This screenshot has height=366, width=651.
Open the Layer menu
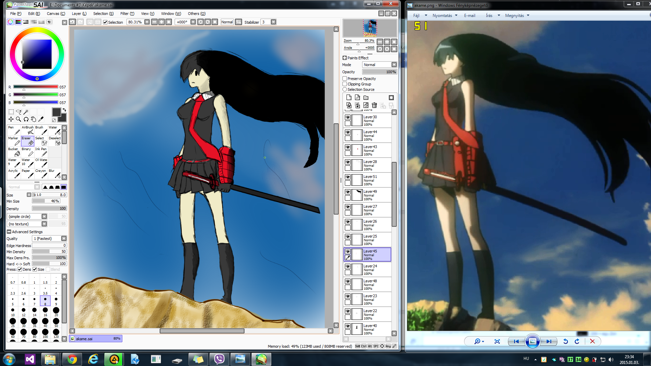point(79,14)
